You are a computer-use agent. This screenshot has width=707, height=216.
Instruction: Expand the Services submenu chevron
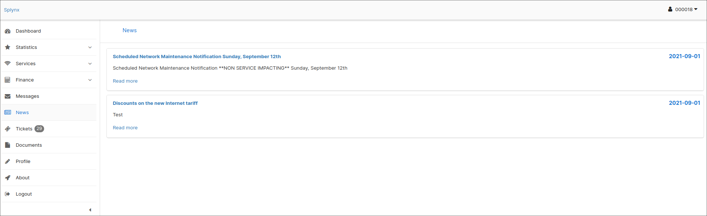click(x=90, y=64)
